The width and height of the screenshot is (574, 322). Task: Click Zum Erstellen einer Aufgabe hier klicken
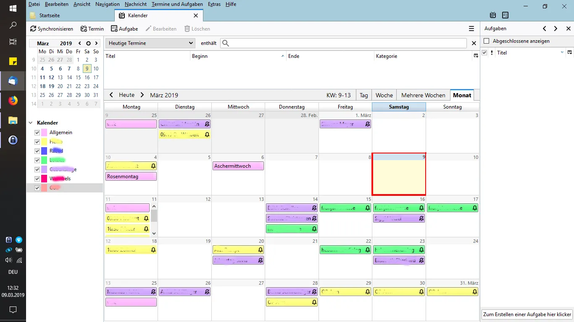point(527,314)
